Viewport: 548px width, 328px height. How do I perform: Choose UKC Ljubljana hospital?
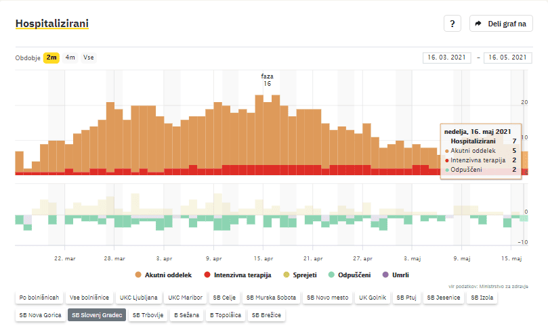click(x=139, y=298)
